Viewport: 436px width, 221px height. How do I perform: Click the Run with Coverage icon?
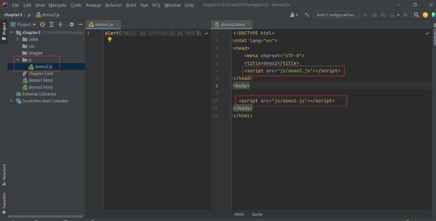(x=383, y=15)
